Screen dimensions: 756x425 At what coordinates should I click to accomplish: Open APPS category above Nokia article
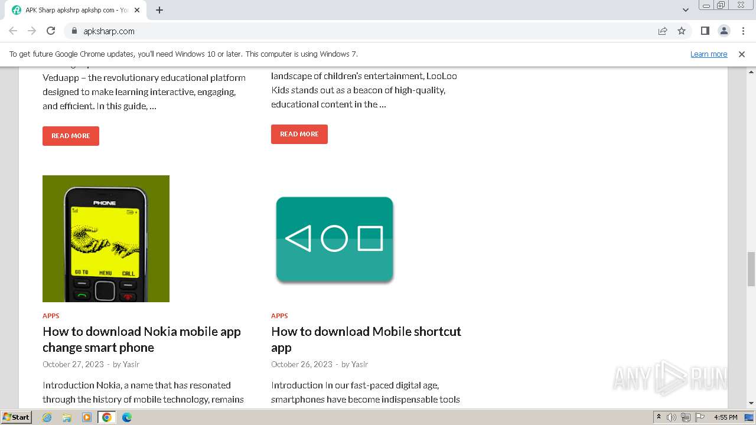click(51, 316)
